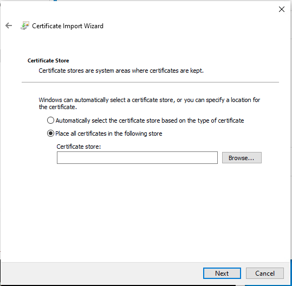Click the 'Automatically select the certificate store' label
Screen dimensions: 292x286
pos(150,120)
